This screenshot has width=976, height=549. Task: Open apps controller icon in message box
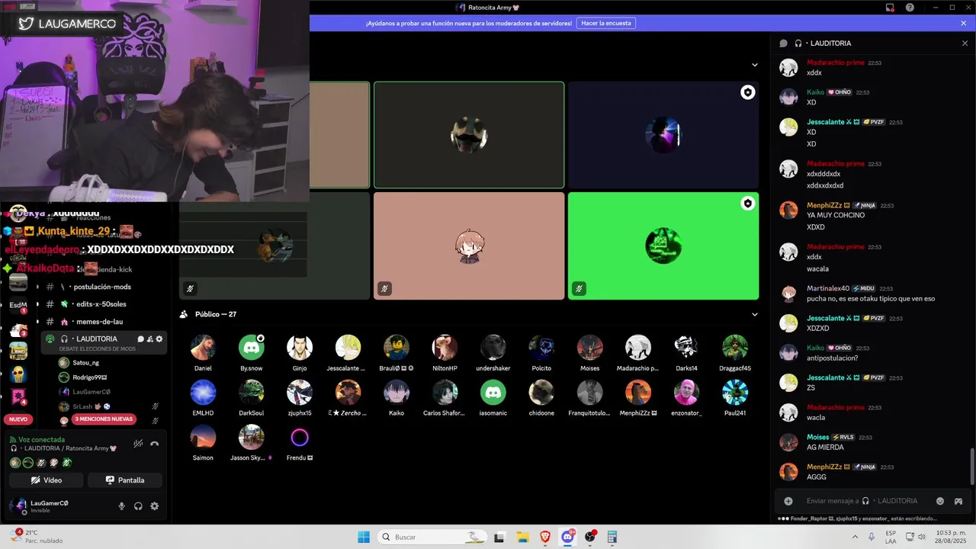958,501
